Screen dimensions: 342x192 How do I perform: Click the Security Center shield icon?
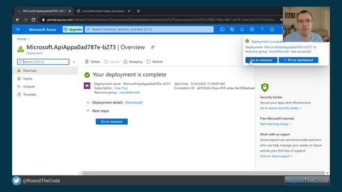pos(265,87)
